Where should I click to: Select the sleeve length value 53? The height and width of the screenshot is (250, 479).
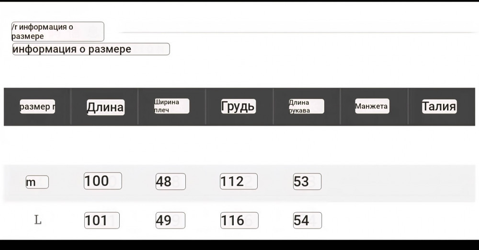[x=307, y=182]
